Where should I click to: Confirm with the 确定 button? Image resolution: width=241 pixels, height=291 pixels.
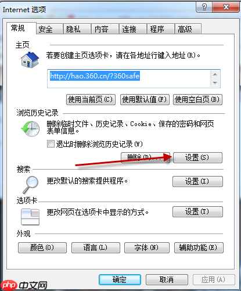point(120,279)
